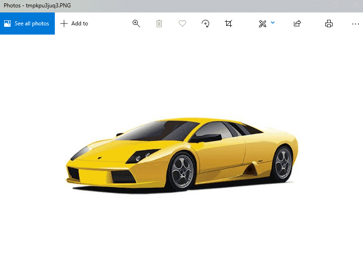The width and height of the screenshot is (363, 261).
Task: Expand the Edit & Create dropdown arrow
Action: [x=273, y=23]
